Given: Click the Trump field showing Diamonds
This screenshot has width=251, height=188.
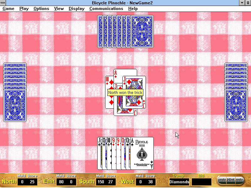Looking at the screenshot, I should [179, 182].
